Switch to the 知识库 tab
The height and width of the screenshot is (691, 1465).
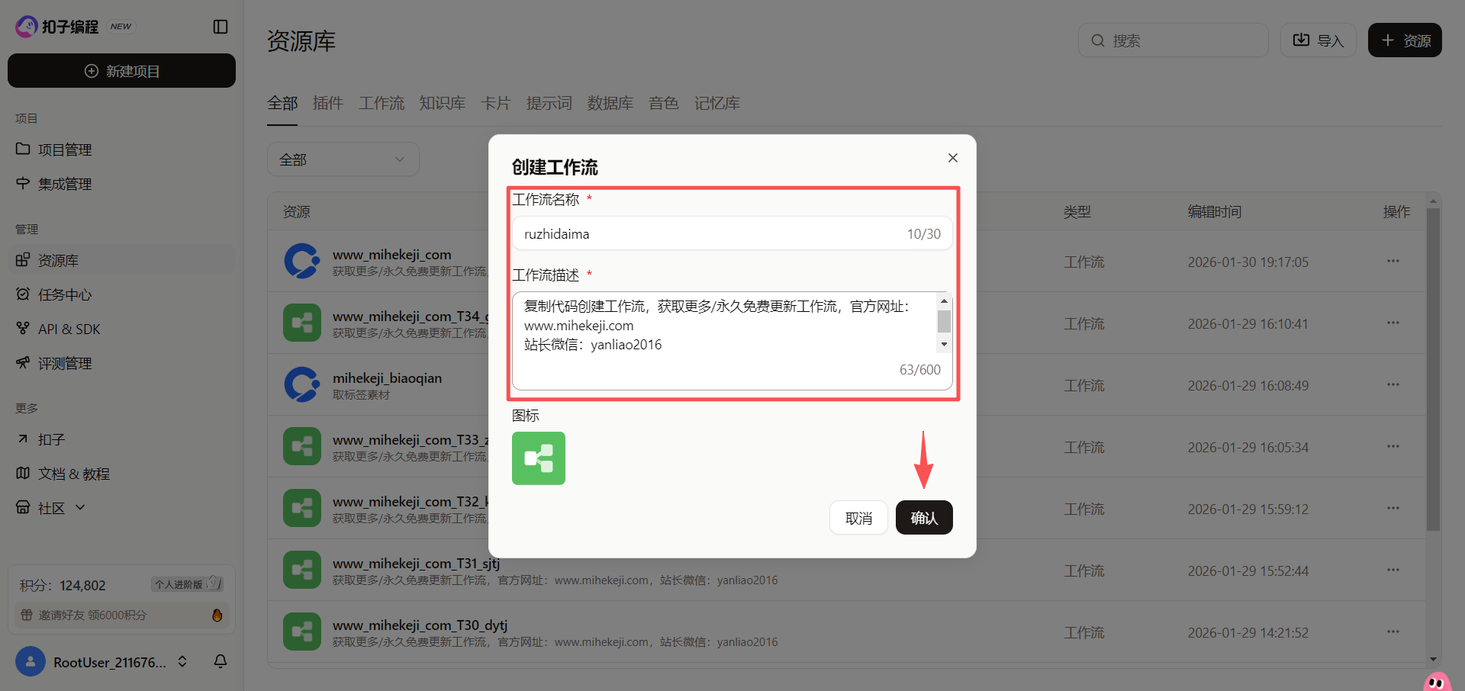(442, 103)
